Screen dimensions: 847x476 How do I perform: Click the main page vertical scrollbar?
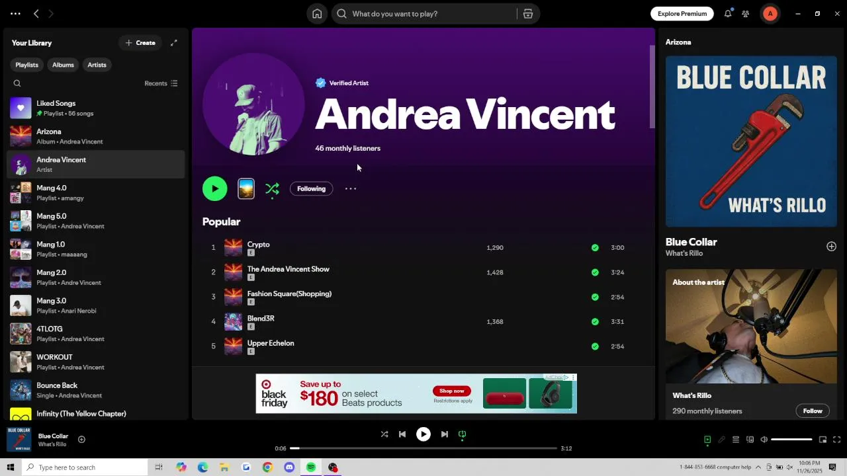pyautogui.click(x=652, y=86)
